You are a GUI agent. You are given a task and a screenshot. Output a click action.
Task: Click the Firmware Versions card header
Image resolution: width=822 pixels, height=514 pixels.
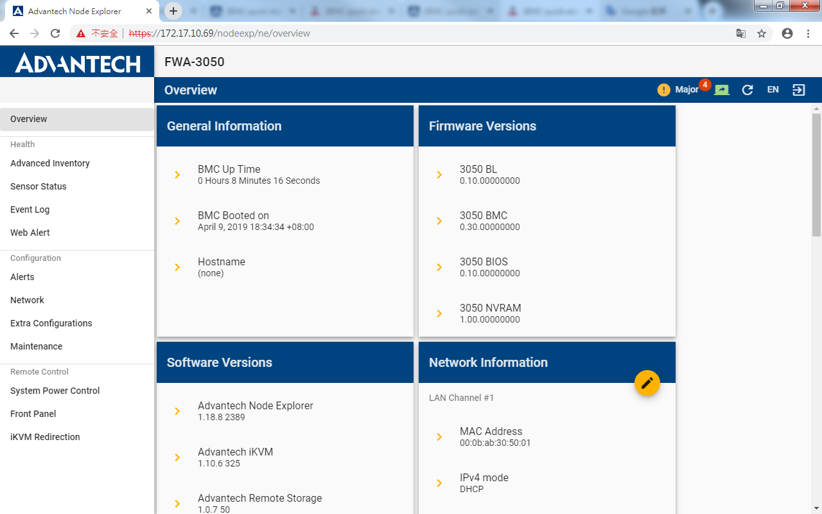click(547, 126)
